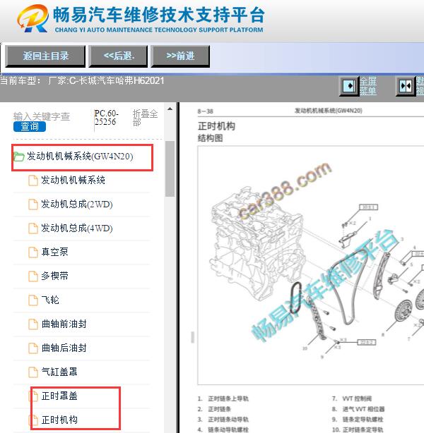This screenshot has height=433, width=424.
Task: Open the 正时机构 page
Action: pos(59,420)
